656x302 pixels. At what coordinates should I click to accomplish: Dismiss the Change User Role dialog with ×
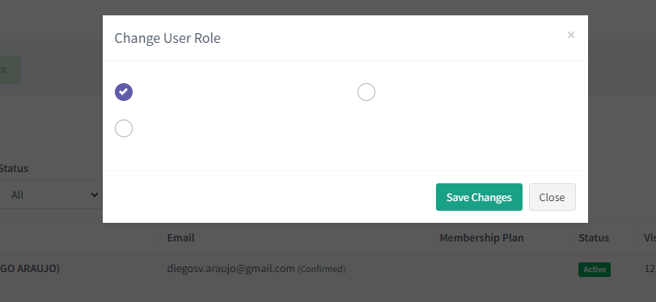tap(570, 35)
